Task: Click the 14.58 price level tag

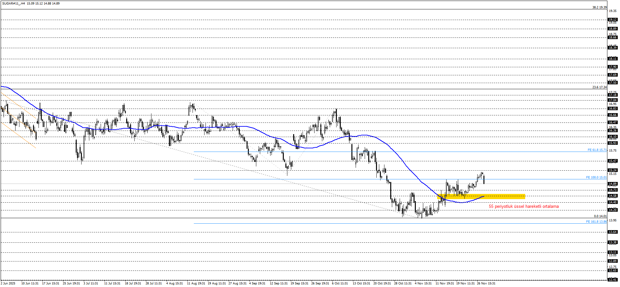Action: click(x=613, y=196)
